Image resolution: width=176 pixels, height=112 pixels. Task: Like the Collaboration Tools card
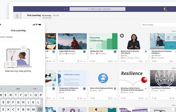(x=109, y=61)
